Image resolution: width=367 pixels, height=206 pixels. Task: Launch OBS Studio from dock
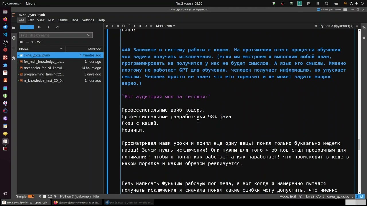point(5,42)
